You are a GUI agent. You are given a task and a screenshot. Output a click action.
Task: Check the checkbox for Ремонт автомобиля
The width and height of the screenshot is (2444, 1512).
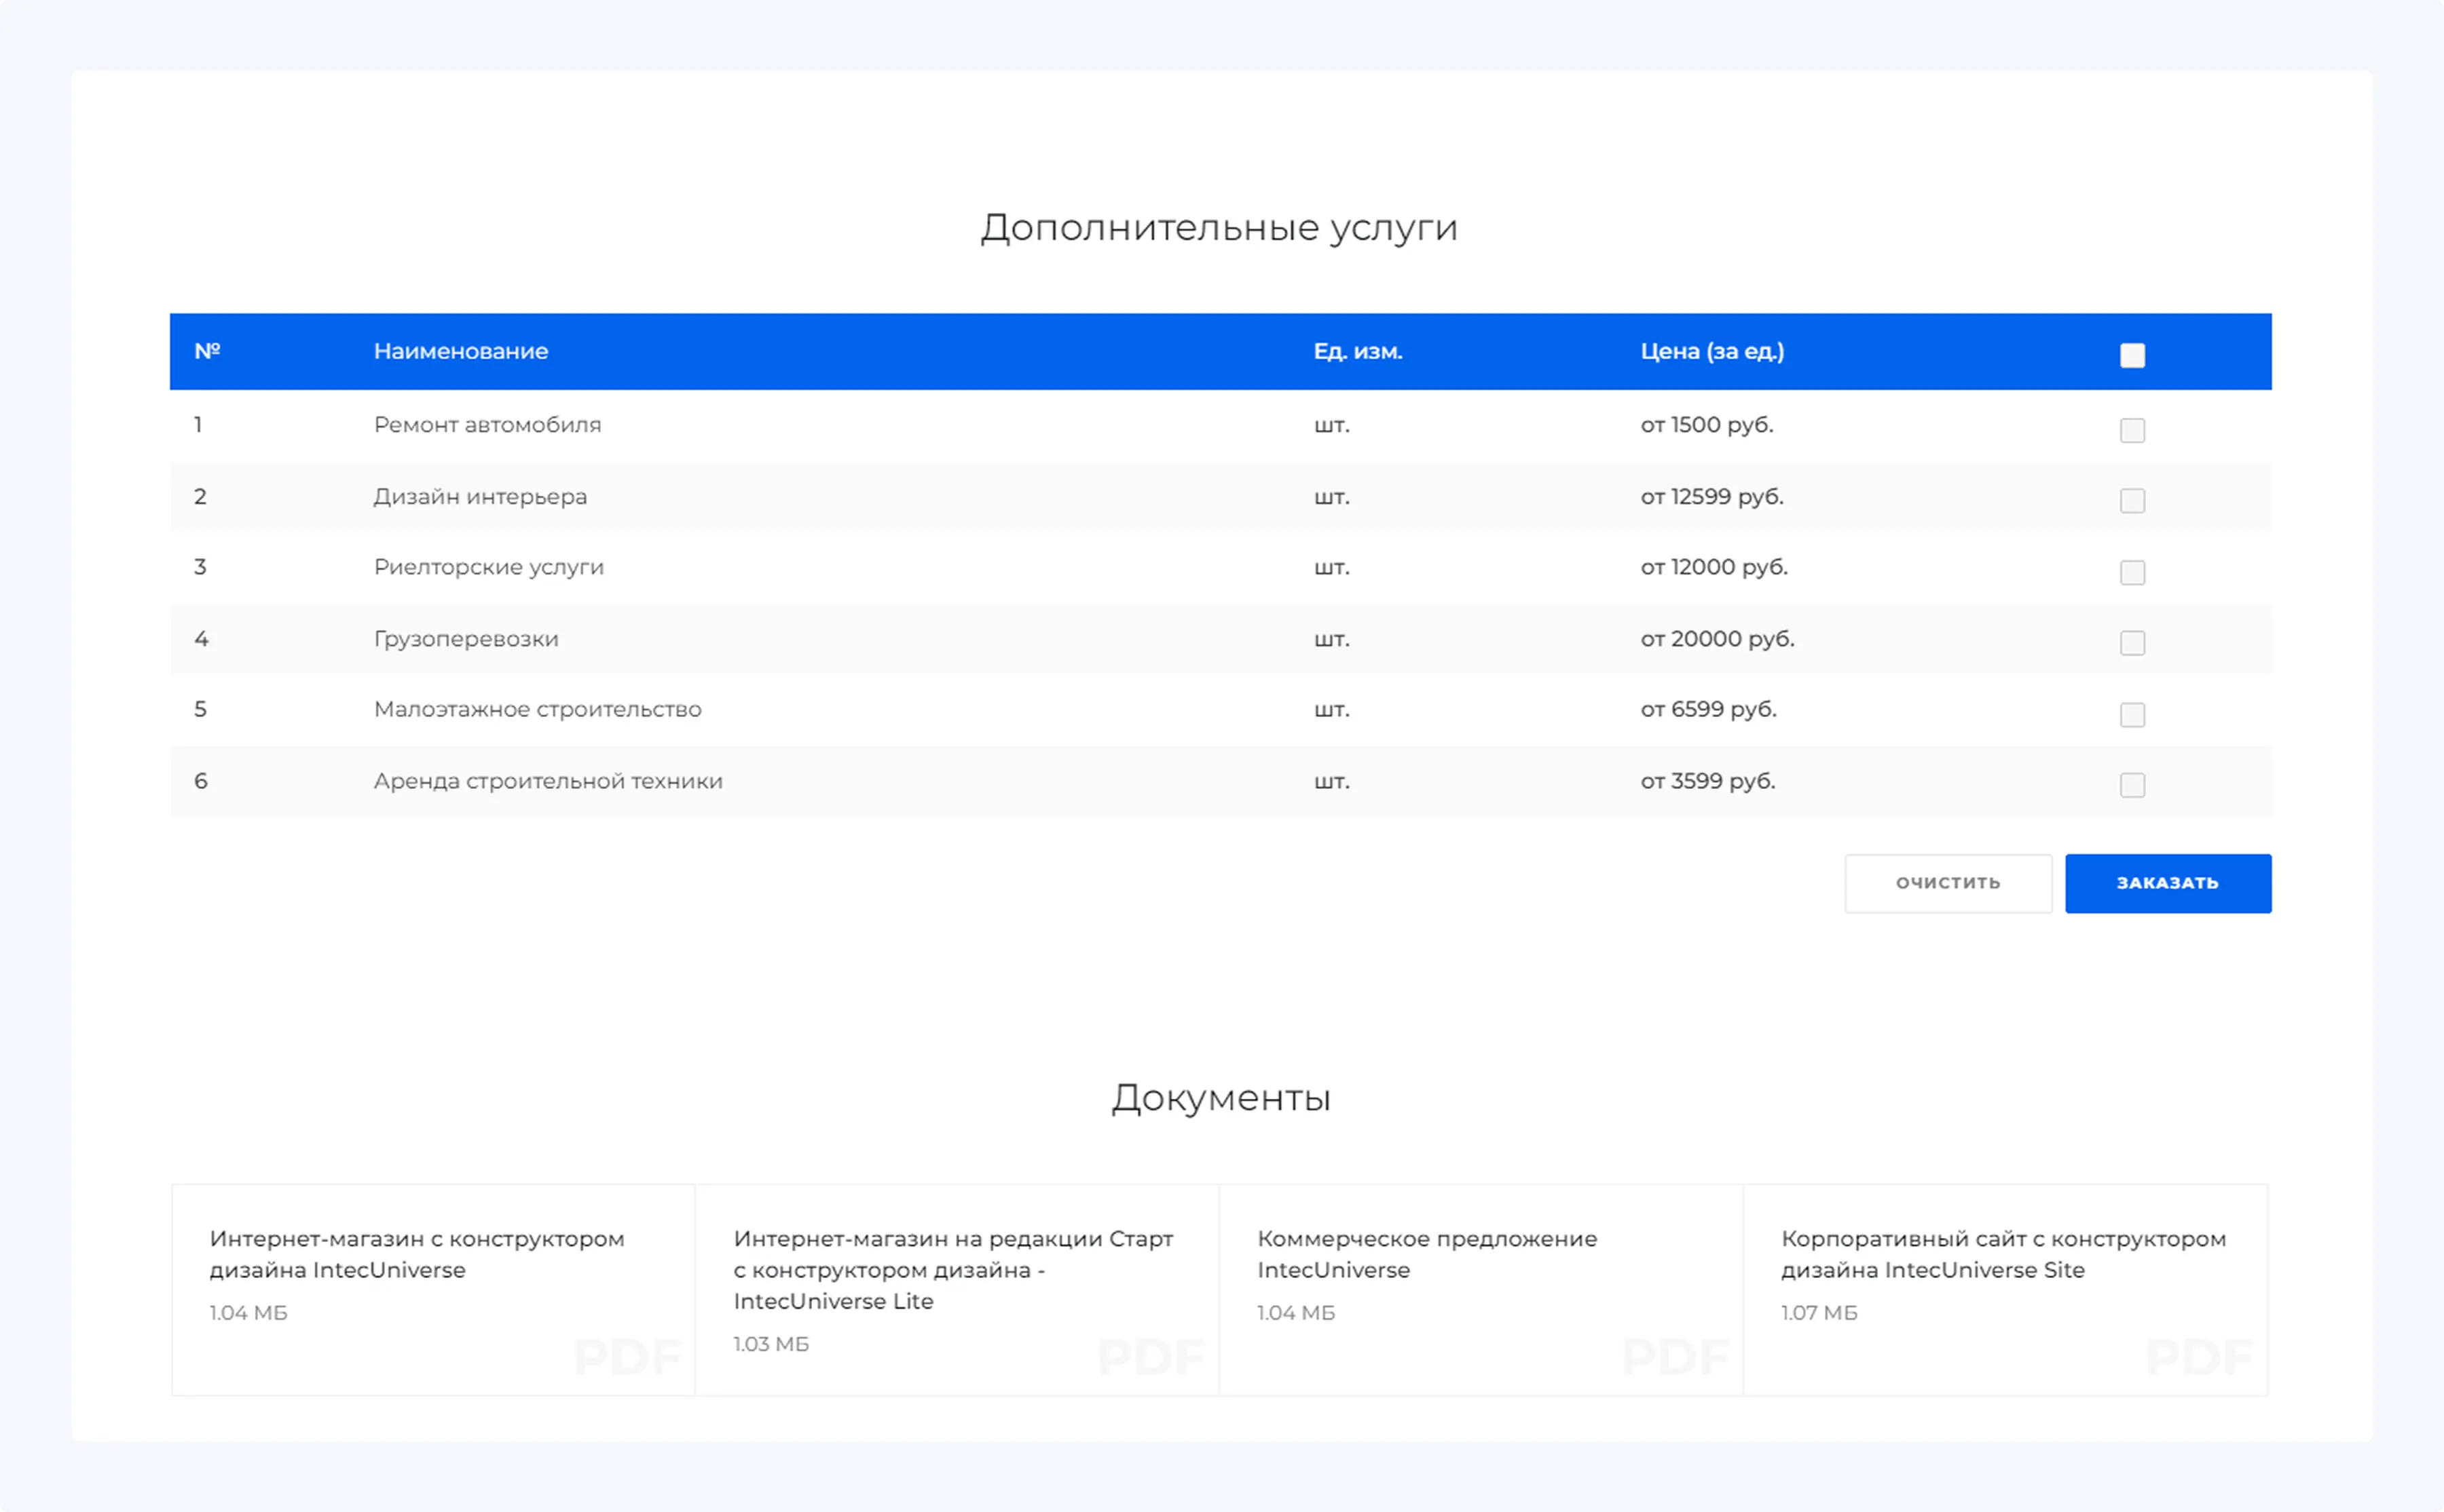pos(2132,430)
